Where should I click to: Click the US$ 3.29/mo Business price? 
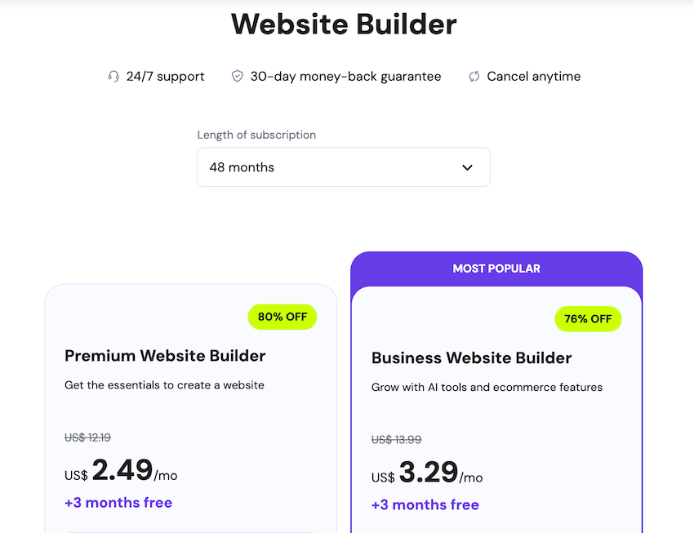[x=427, y=473]
